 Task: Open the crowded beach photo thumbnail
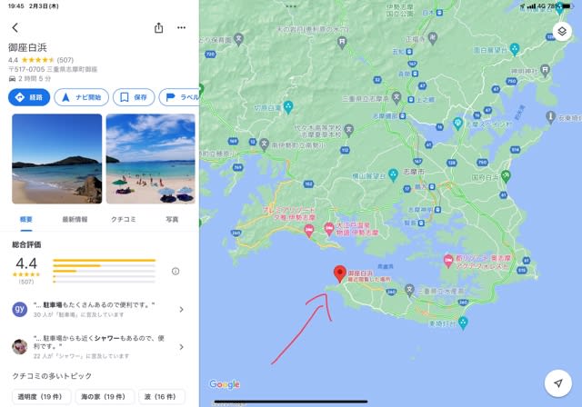[150, 159]
